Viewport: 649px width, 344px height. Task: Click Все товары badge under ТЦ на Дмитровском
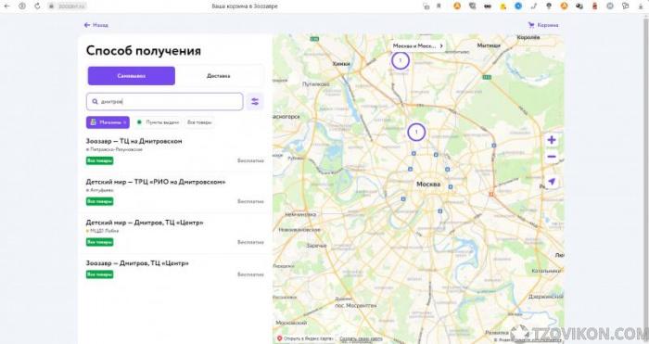(x=100, y=160)
